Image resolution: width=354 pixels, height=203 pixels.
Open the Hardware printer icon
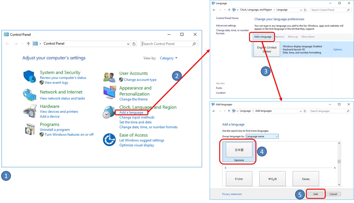coord(30,111)
